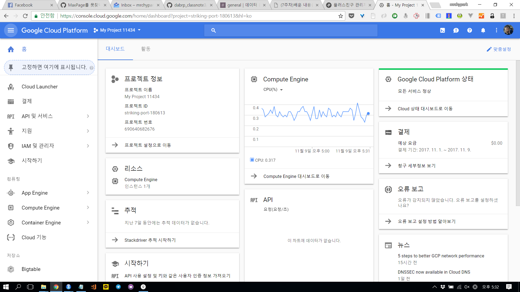Click the page vertical scrollbar
The height and width of the screenshot is (292, 520).
tap(518, 132)
